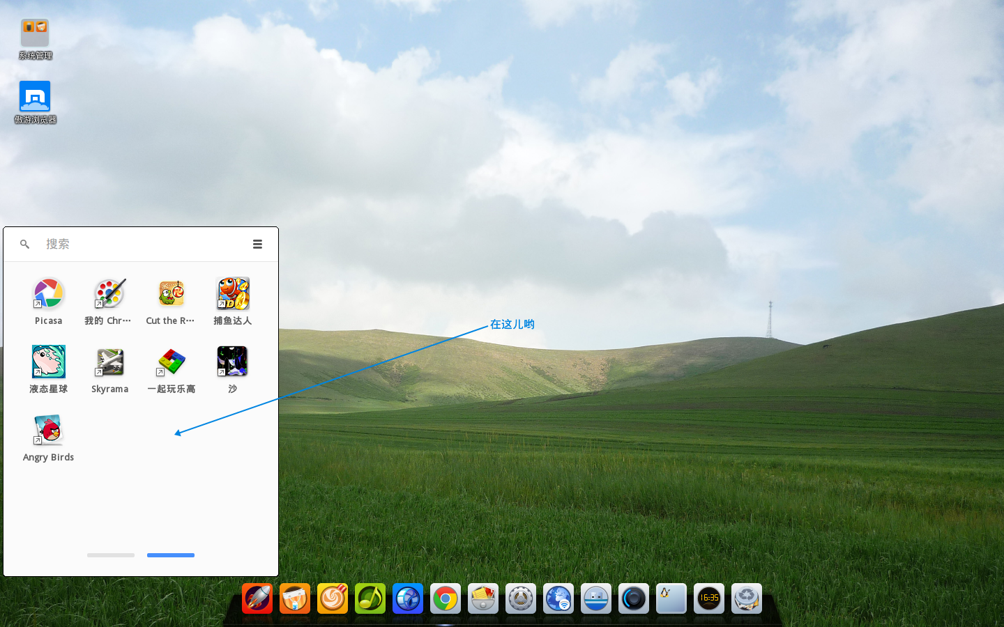Select second launcher page indicator

coord(171,555)
